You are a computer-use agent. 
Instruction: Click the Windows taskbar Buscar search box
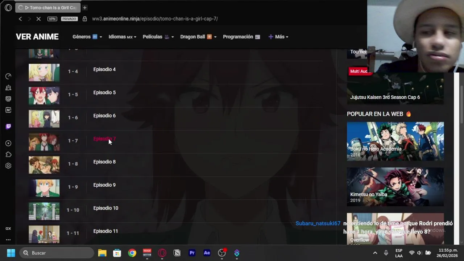click(x=57, y=253)
